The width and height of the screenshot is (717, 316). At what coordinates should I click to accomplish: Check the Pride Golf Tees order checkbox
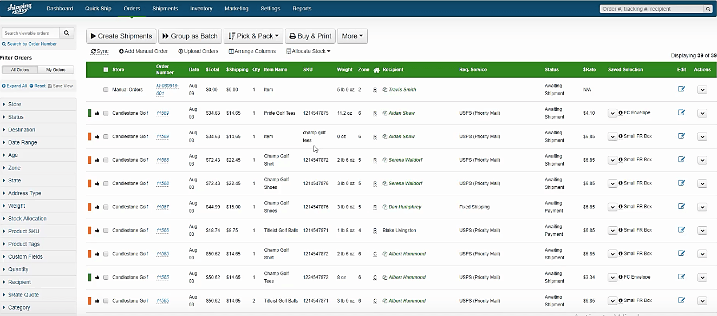tap(106, 113)
